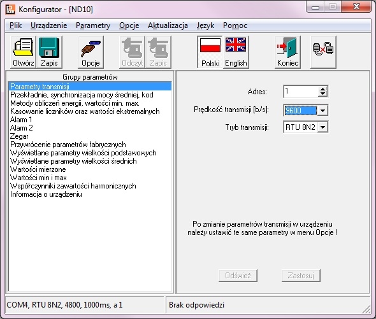Select Informacja o urządzeniu
Image resolution: width=376 pixels, height=319 pixels.
[x=90, y=194]
